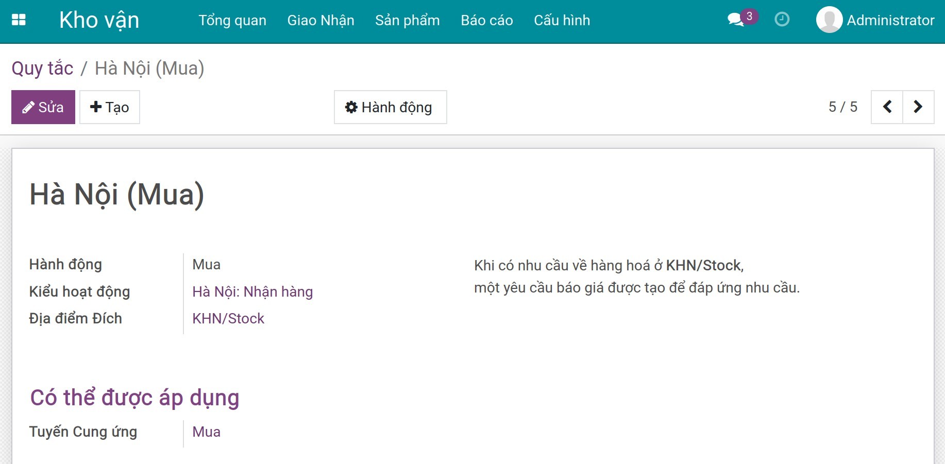Open the Tổng quan menu
Image resolution: width=945 pixels, height=464 pixels.
click(x=232, y=21)
